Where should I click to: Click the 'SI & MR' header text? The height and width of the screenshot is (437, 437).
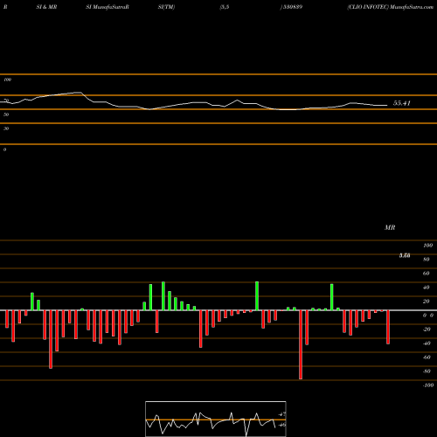(x=46, y=7)
